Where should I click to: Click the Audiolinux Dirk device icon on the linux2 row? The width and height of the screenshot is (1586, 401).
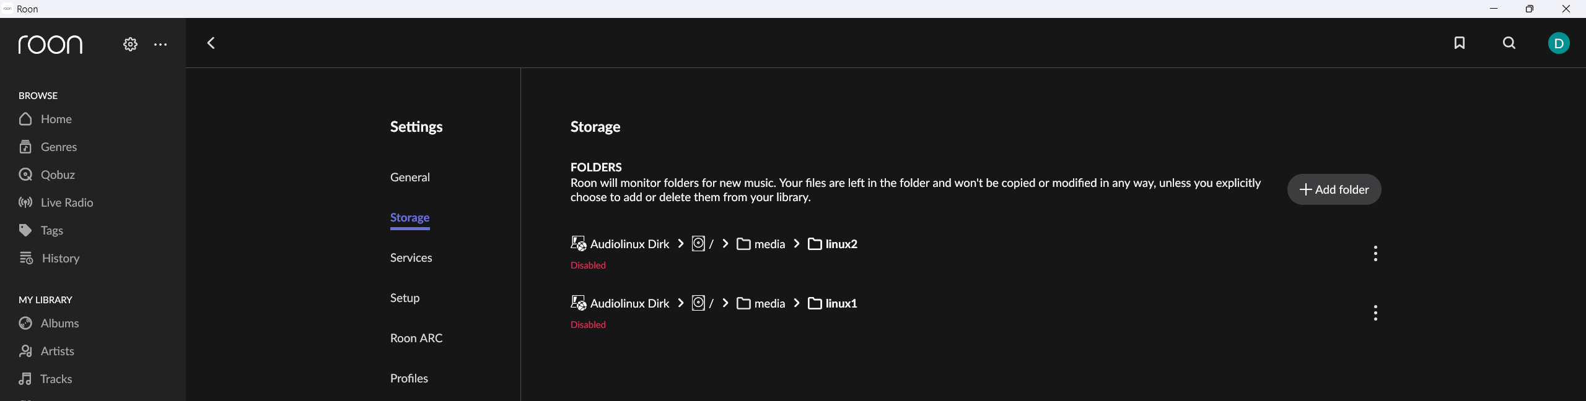pyautogui.click(x=578, y=243)
